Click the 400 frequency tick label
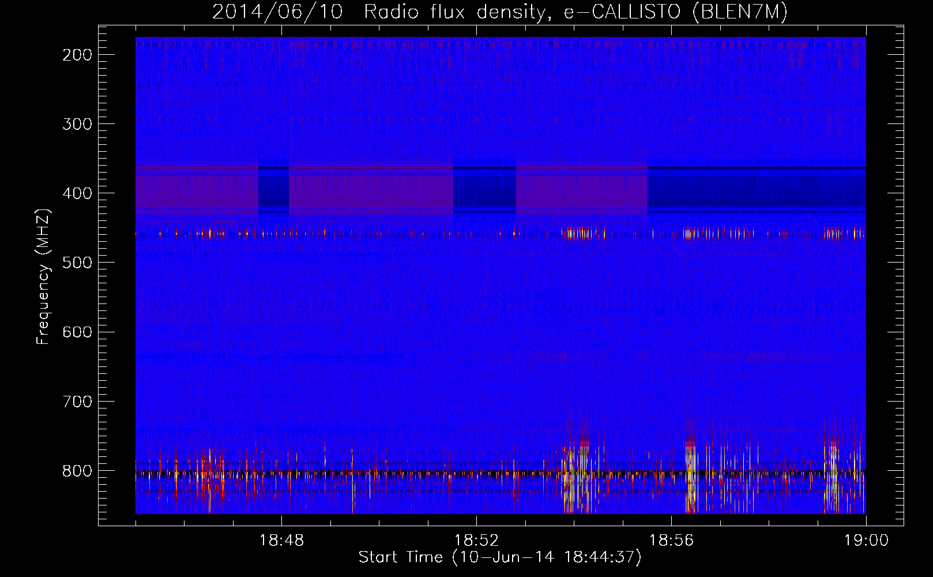The image size is (933, 577). pos(77,193)
